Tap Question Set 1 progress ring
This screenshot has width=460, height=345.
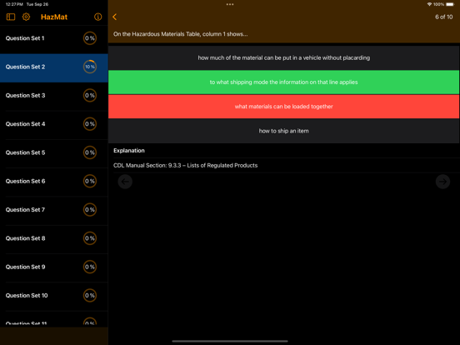[90, 38]
